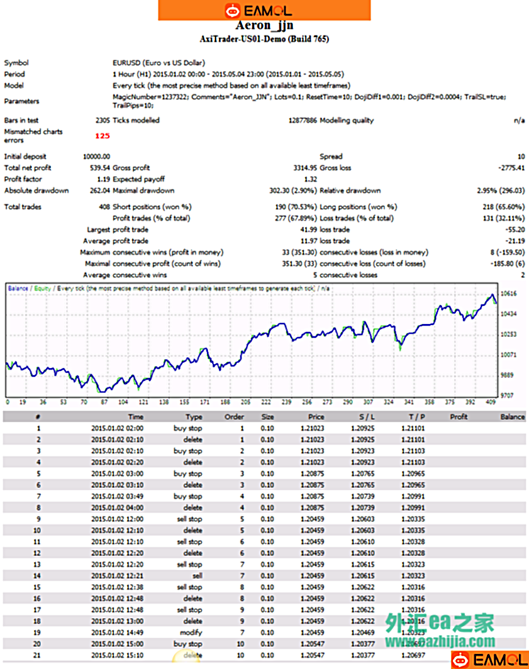The image size is (529, 669).
Task: Click the red 125 mismatched chart errors value
Action: [x=102, y=135]
